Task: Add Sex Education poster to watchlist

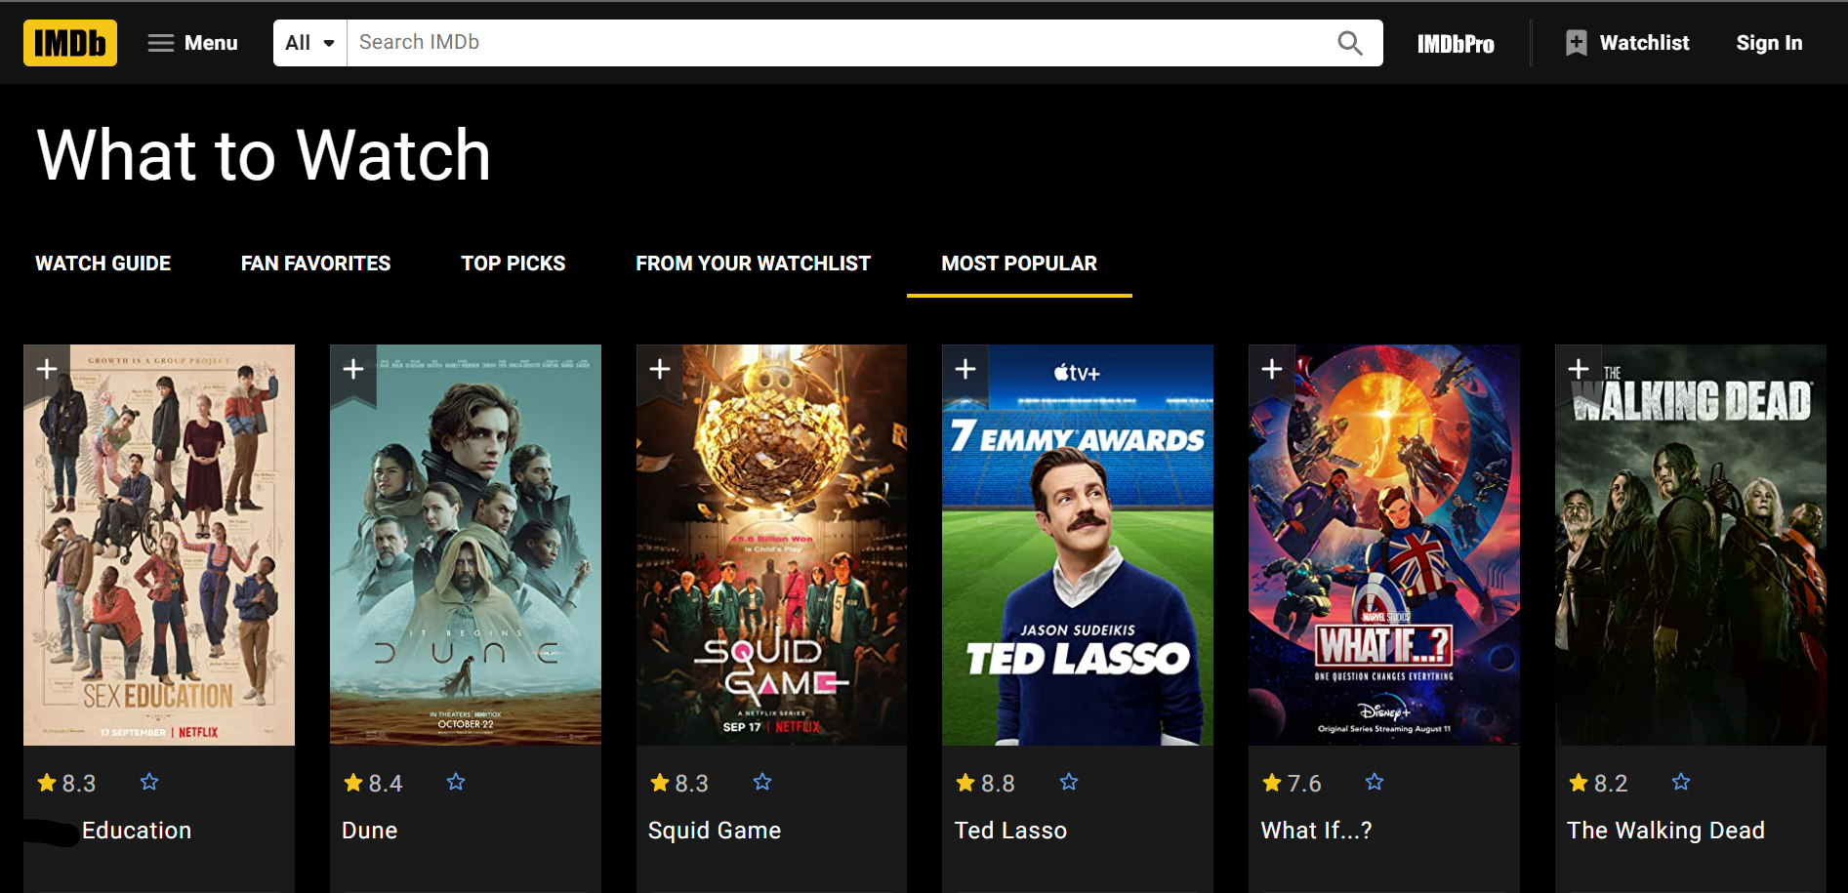Action: point(47,370)
